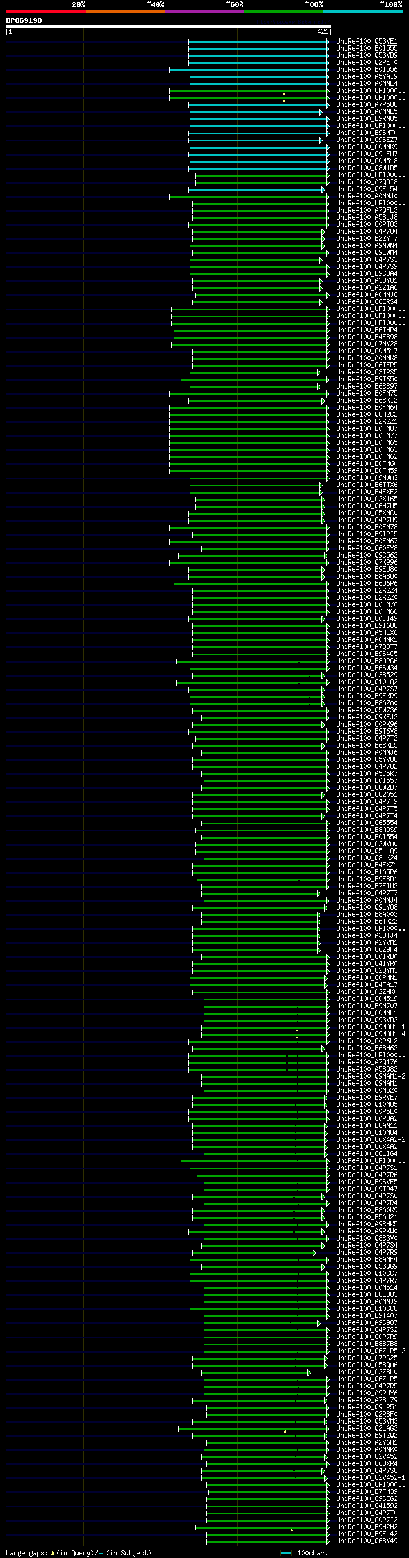Image resolution: width=409 pixels, height=1558 pixels.
Task: Select the UniRef100_C0PTQ3 label
Action: pos(367,225)
